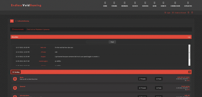Go to the FORUMS menu item
202x97 pixels.
pyautogui.click(x=114, y=6)
